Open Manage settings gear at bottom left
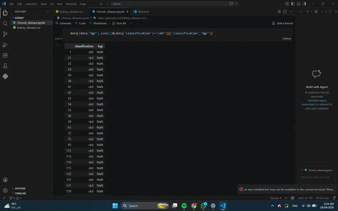The height and width of the screenshot is (211, 338). [5, 190]
